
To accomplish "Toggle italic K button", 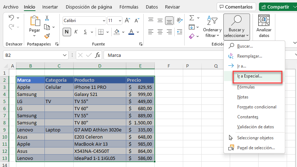I will [x=76, y=32].
